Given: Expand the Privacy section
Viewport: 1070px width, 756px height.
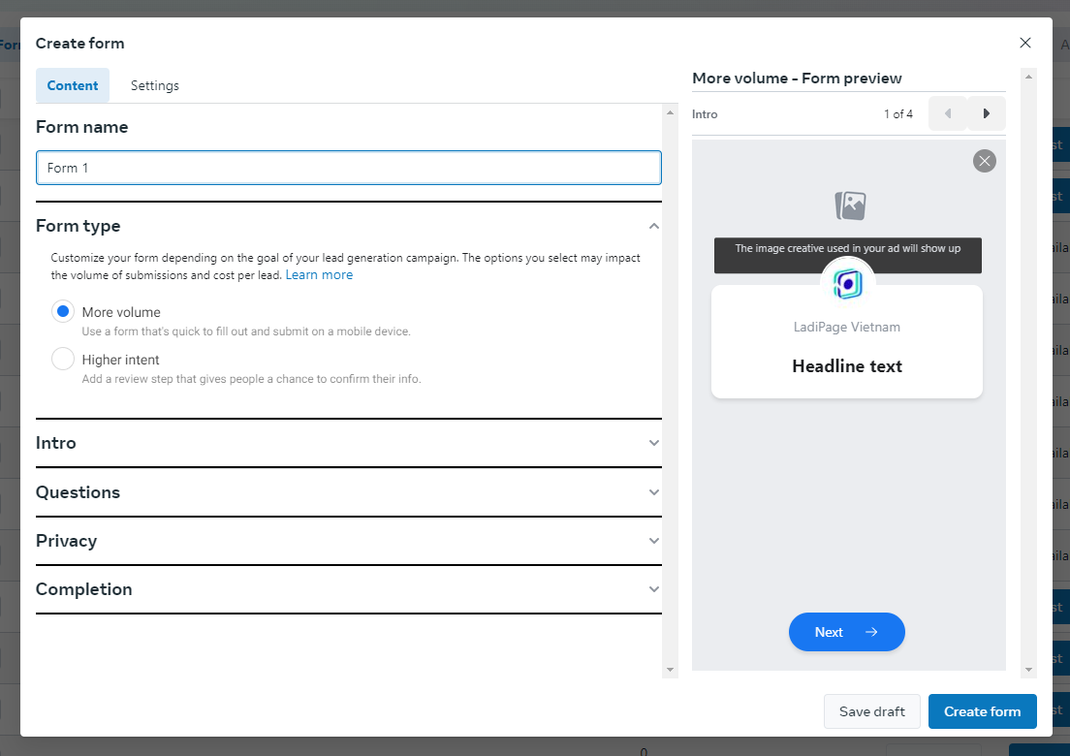Looking at the screenshot, I should point(654,541).
